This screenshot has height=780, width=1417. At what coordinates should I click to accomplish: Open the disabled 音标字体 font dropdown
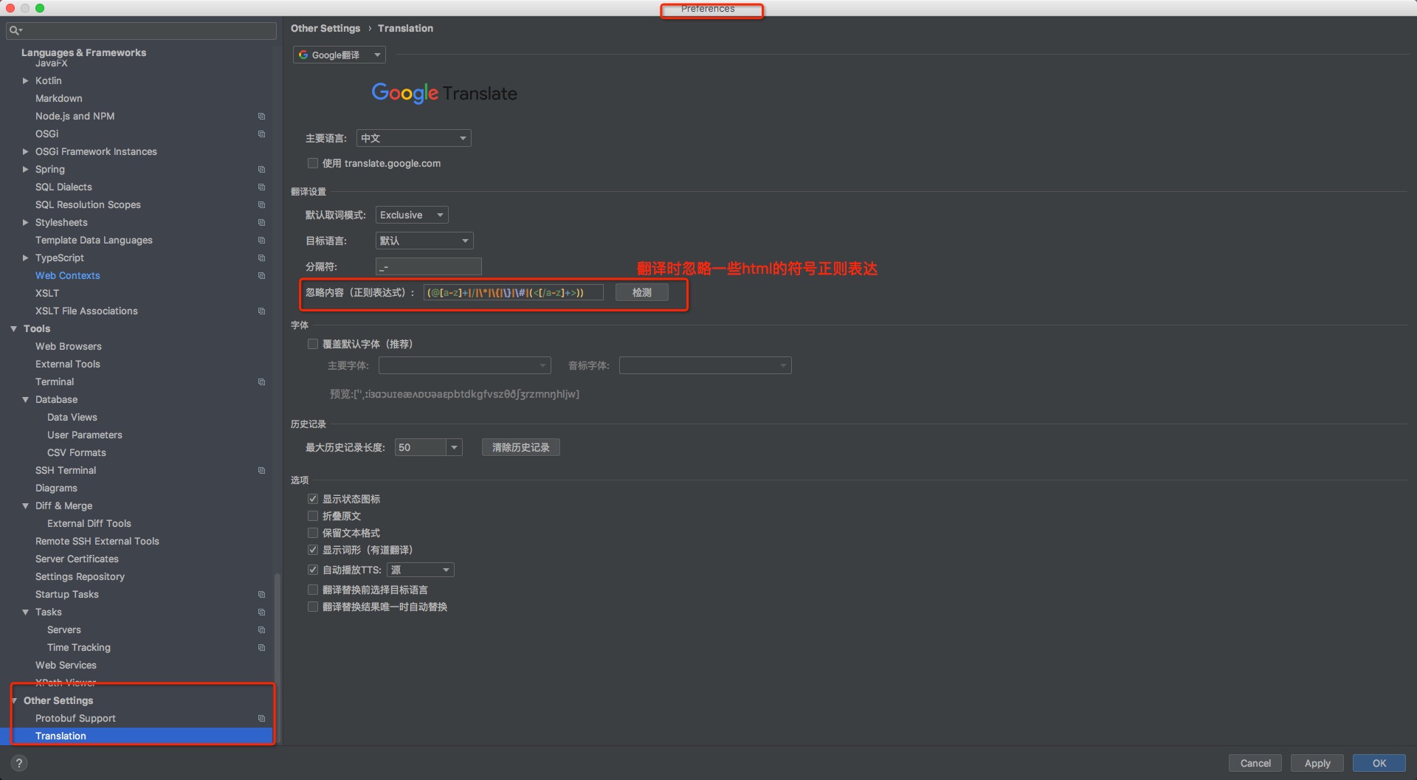[706, 365]
